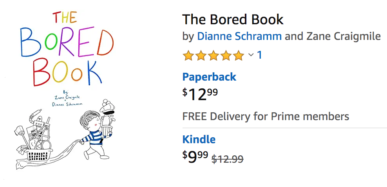Select the Kindle format
Screen dimensions: 387x187
coord(199,139)
